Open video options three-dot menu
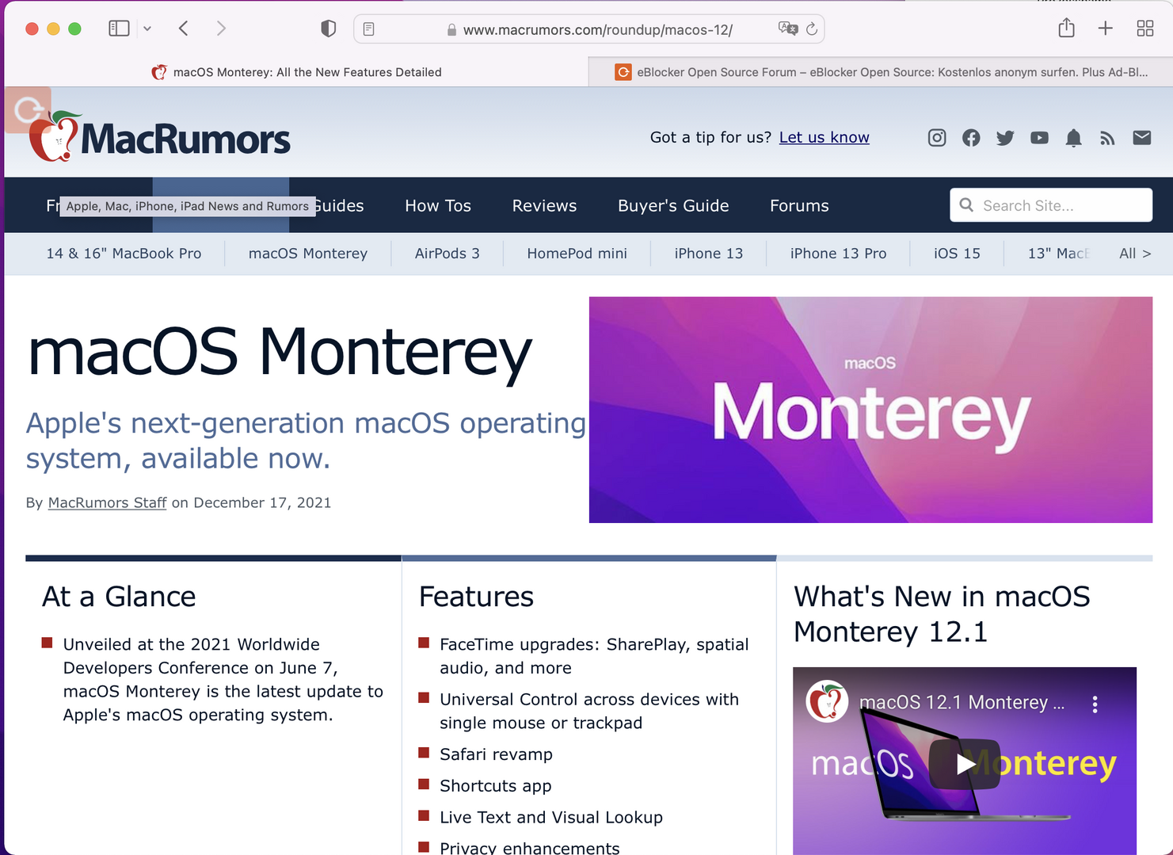 [x=1095, y=704]
